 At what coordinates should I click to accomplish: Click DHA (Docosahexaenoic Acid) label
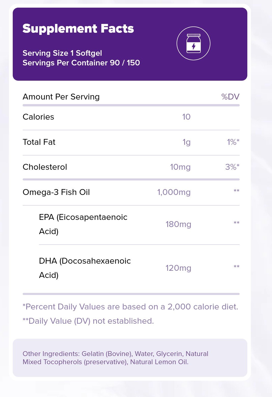point(85,268)
